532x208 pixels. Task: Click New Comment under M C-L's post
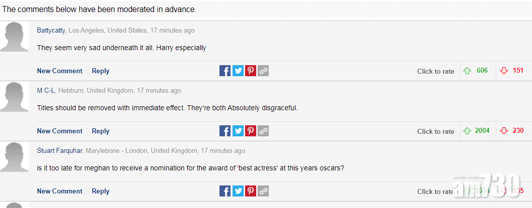pos(59,131)
